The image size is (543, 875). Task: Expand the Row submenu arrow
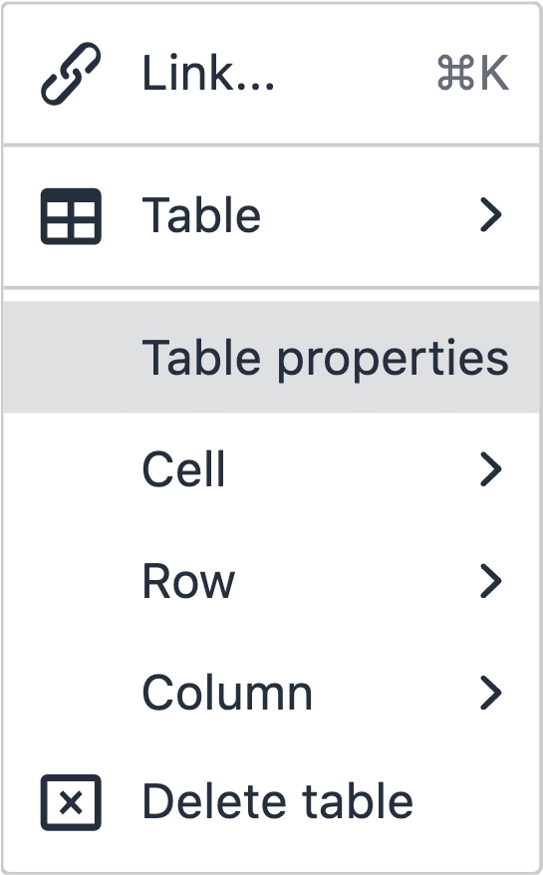click(491, 580)
